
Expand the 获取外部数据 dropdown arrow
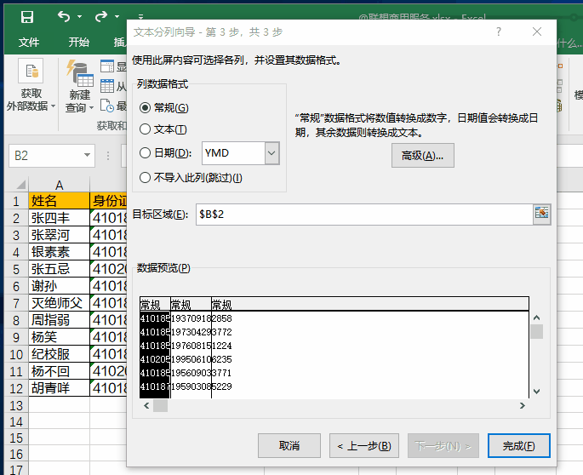(53, 106)
